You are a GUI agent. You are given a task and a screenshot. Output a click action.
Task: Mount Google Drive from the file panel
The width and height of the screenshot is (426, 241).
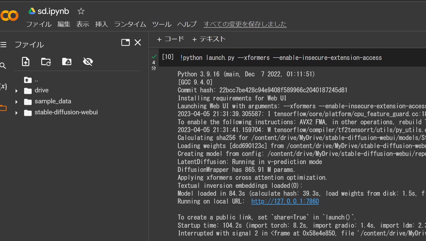click(x=67, y=61)
